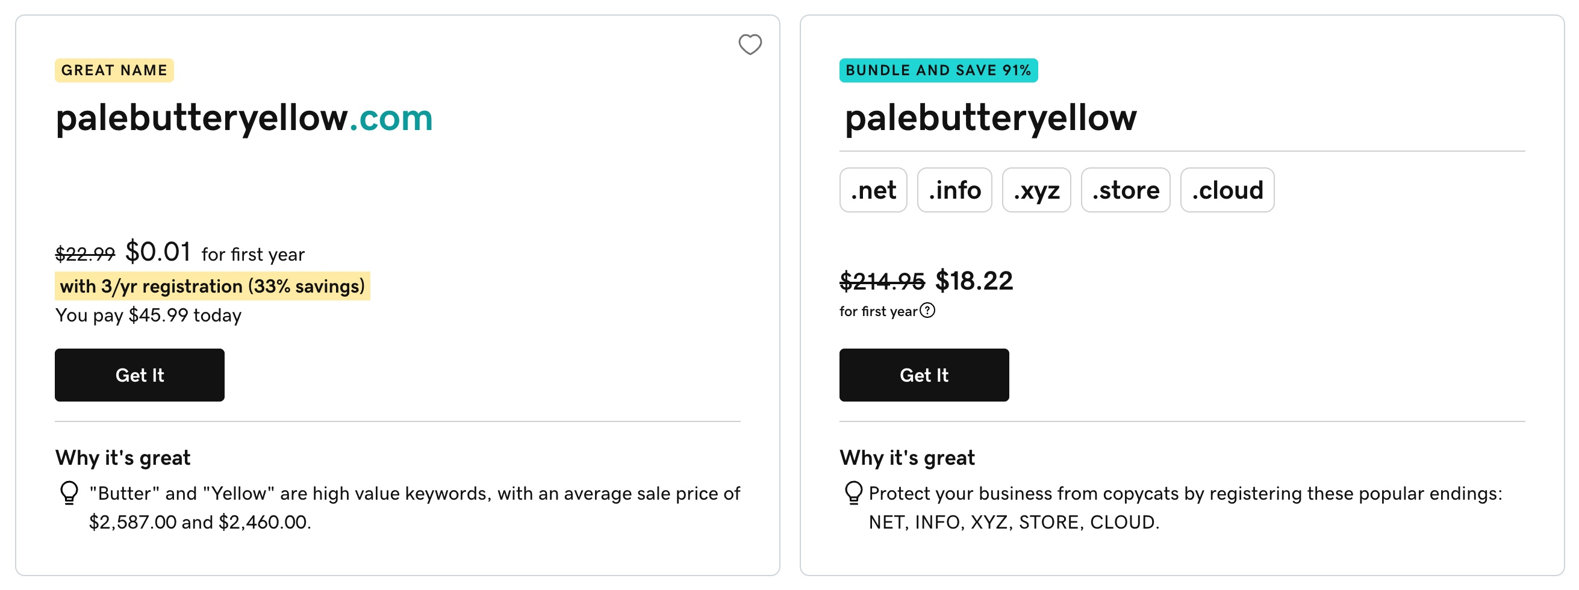The width and height of the screenshot is (1579, 590).
Task: Click the GREAT NAME badge
Action: (x=114, y=70)
